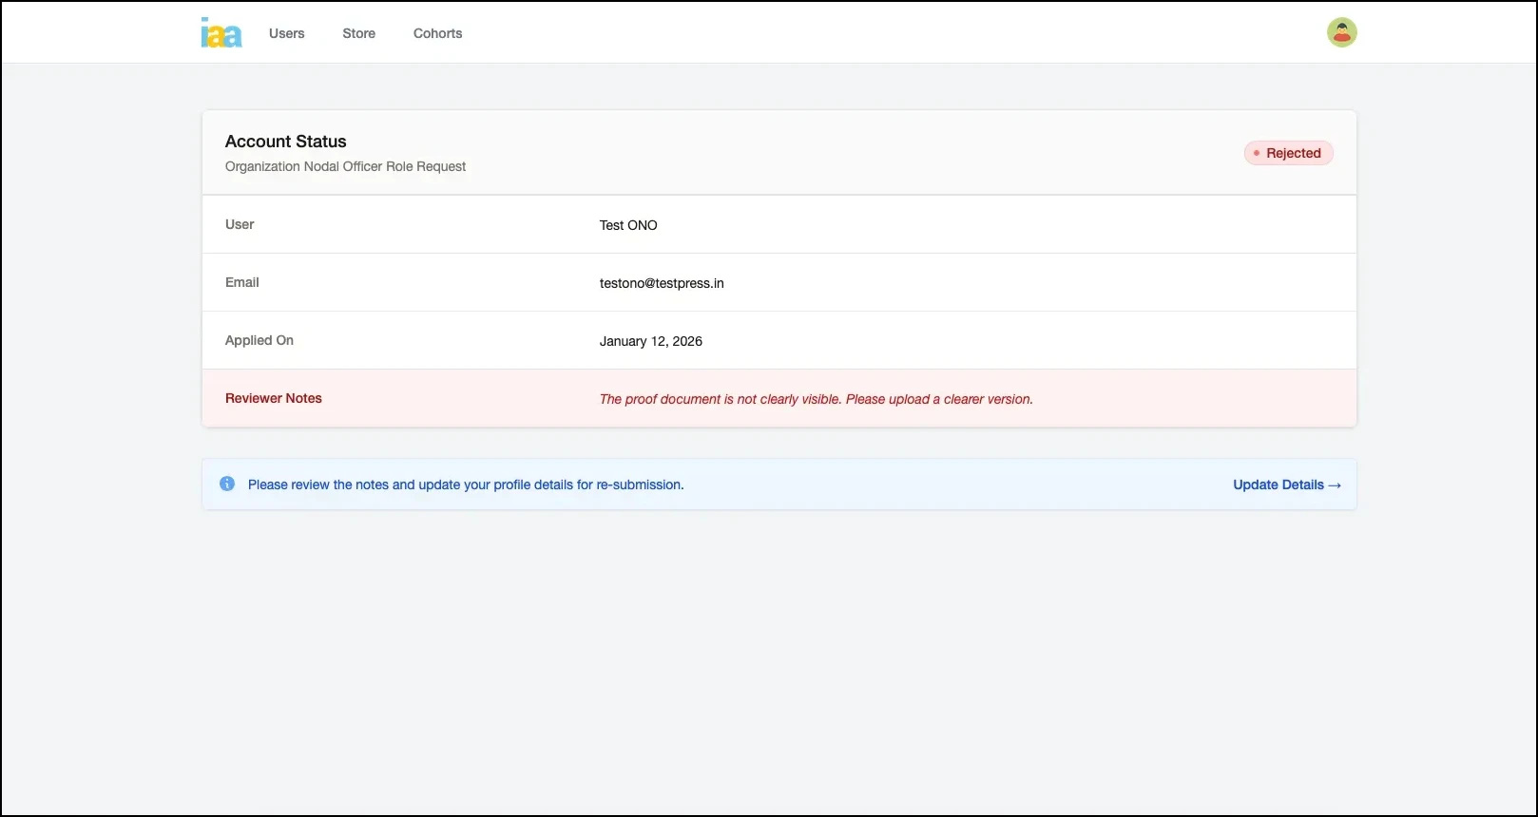
Task: Click the User field label
Action: (240, 224)
